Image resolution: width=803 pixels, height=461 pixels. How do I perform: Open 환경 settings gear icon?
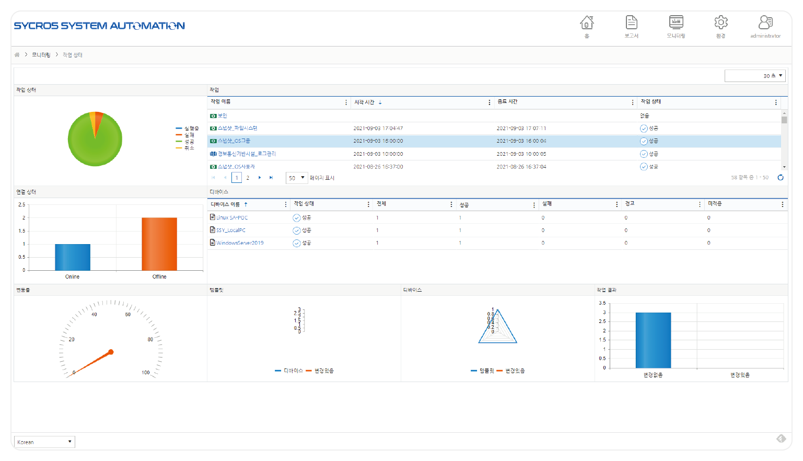point(720,22)
